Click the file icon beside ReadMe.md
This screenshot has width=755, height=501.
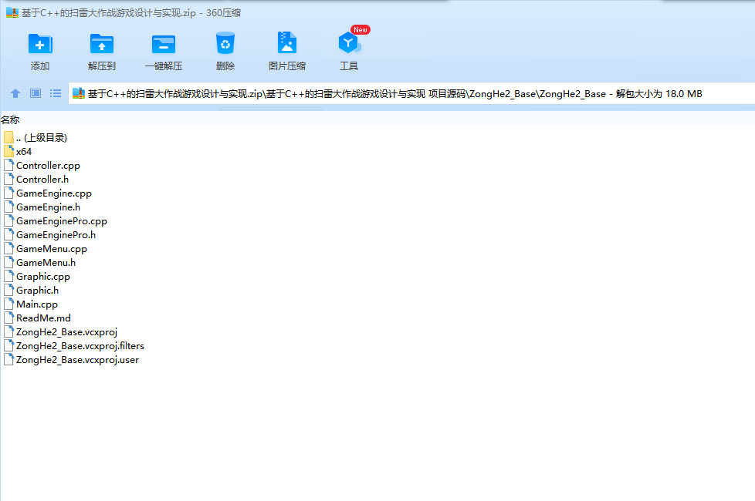pos(8,318)
